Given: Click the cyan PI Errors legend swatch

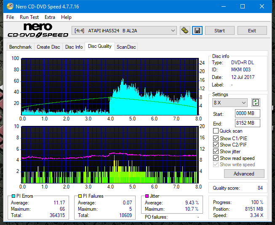Looking at the screenshot, I should (13, 196).
